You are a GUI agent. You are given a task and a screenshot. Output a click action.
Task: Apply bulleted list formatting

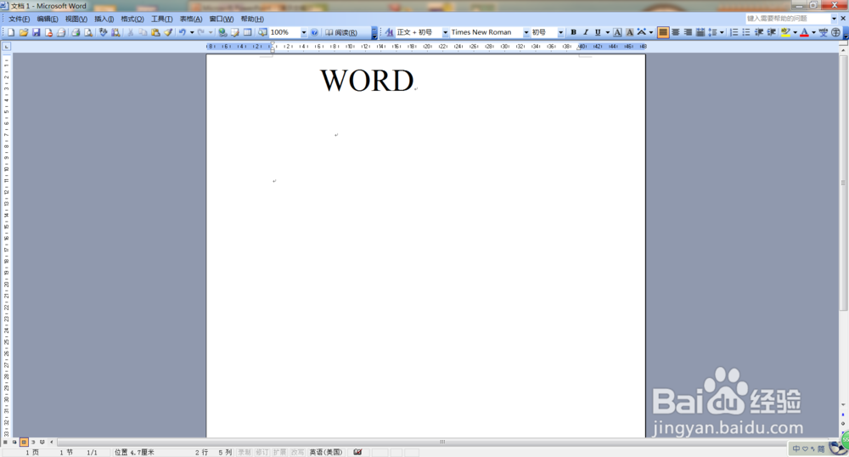[746, 32]
